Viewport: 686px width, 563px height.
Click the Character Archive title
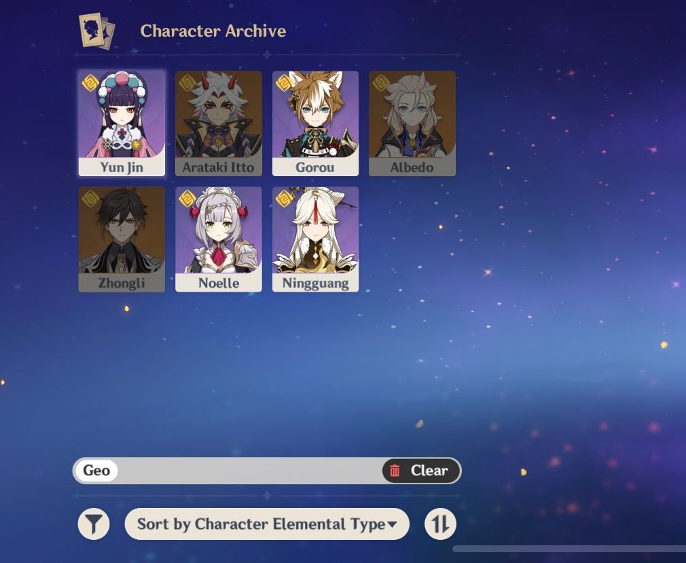point(213,31)
